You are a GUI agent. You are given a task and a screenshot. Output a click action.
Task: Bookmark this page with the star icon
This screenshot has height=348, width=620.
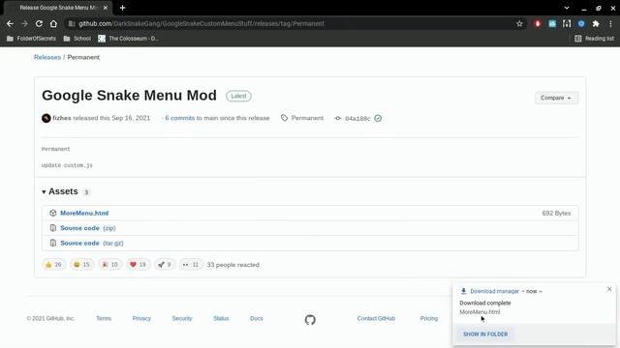pyautogui.click(x=519, y=23)
